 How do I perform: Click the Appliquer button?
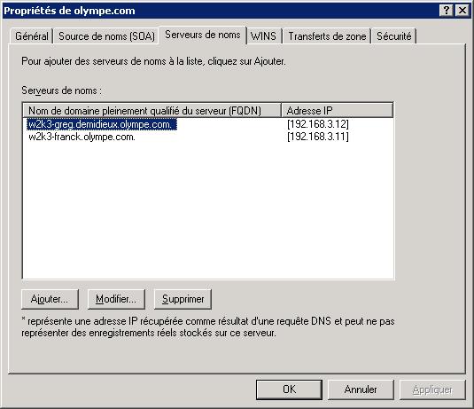point(432,389)
